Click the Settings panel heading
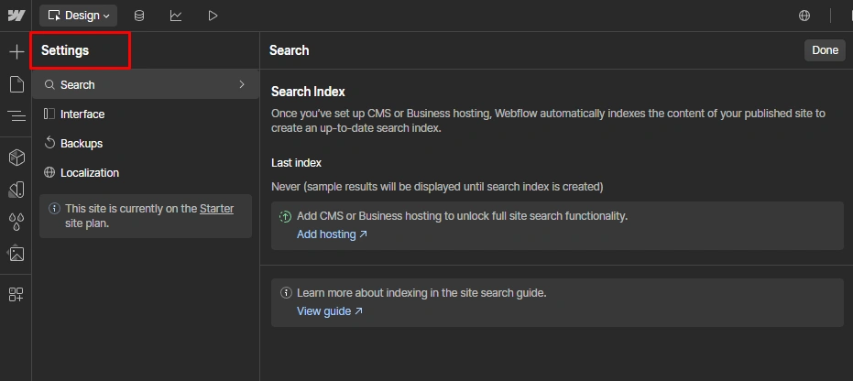The image size is (853, 381). point(65,50)
